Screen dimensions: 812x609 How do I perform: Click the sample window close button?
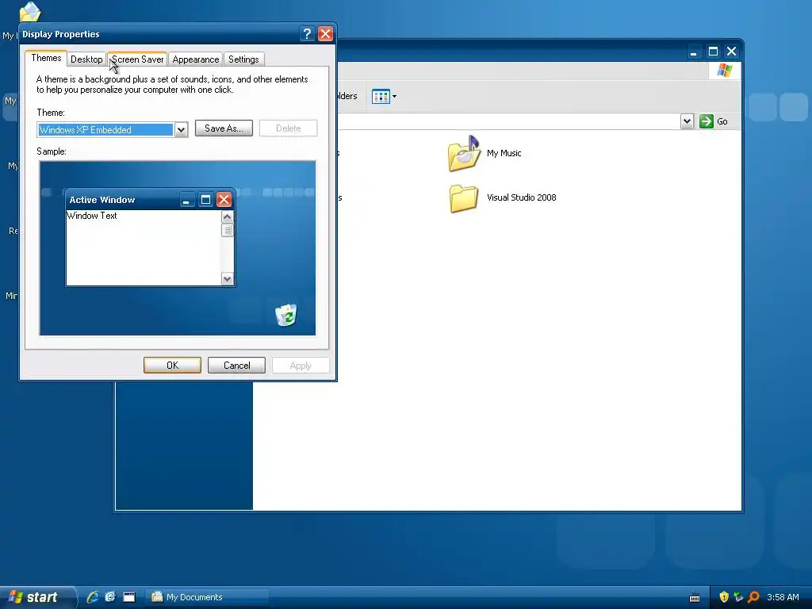(224, 199)
